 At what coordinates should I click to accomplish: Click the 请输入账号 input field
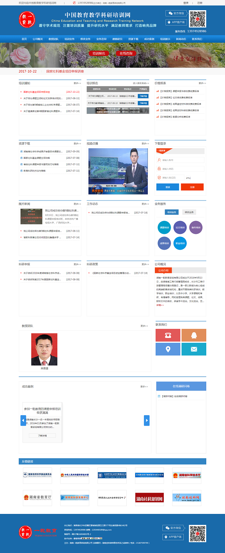click(180, 160)
